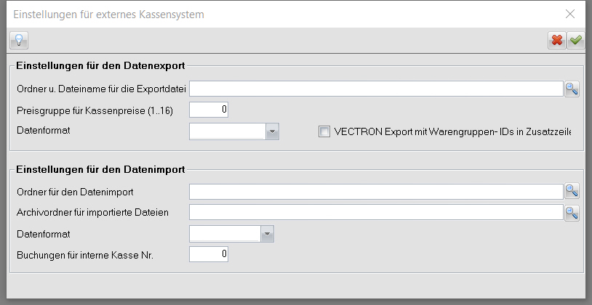
Task: Click the dialog title bar text
Action: pos(109,15)
